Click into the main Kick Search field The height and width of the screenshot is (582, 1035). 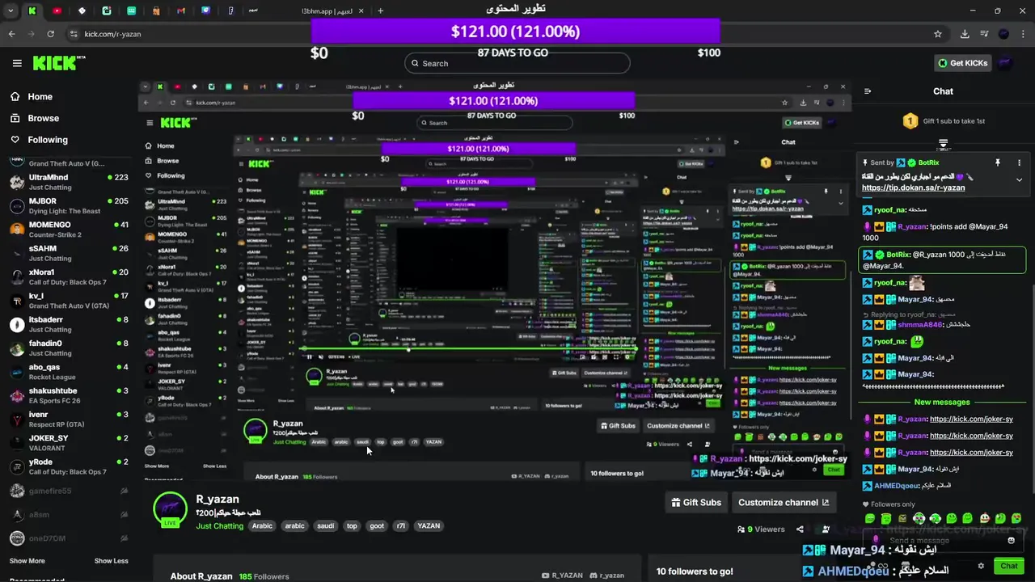[x=517, y=63]
